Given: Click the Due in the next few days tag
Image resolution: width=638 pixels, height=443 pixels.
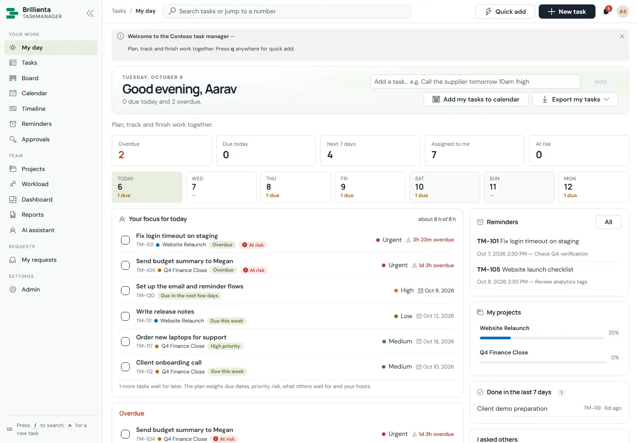Looking at the screenshot, I should (x=190, y=295).
